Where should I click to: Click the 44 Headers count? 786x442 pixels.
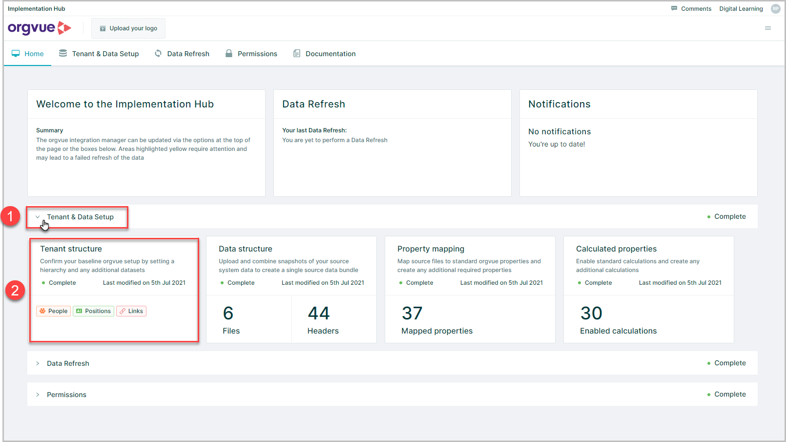click(323, 320)
